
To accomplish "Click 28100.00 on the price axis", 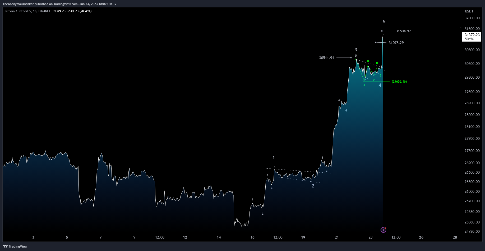I will click(x=472, y=127).
